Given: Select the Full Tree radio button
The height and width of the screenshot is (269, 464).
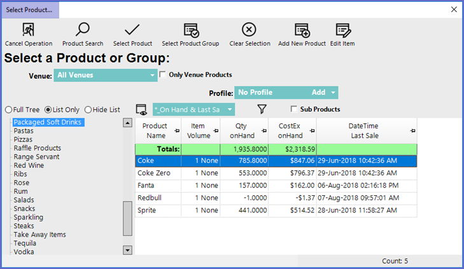Looking at the screenshot, I should [8, 109].
